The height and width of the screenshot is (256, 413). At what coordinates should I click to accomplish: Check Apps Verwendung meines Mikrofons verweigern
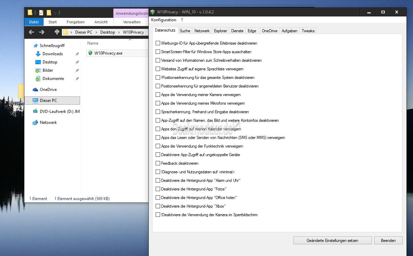[x=158, y=103]
